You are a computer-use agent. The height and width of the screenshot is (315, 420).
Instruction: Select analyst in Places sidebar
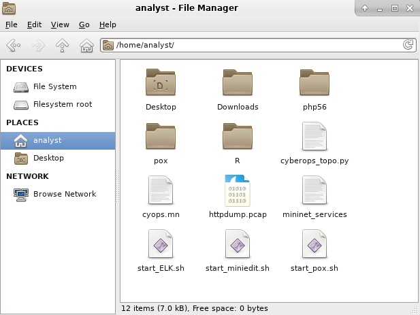tap(58, 141)
